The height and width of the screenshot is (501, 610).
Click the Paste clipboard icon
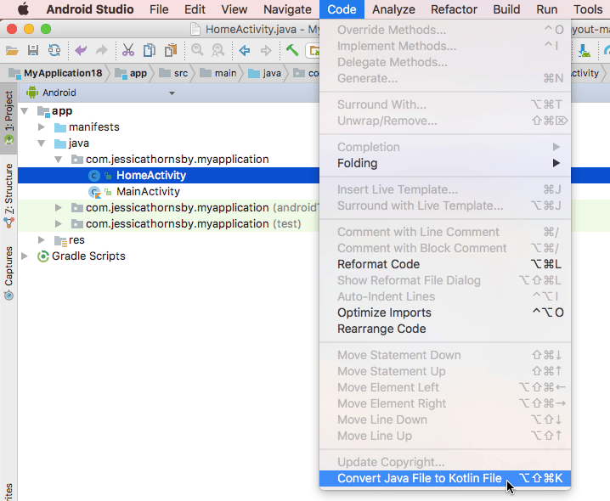[171, 51]
